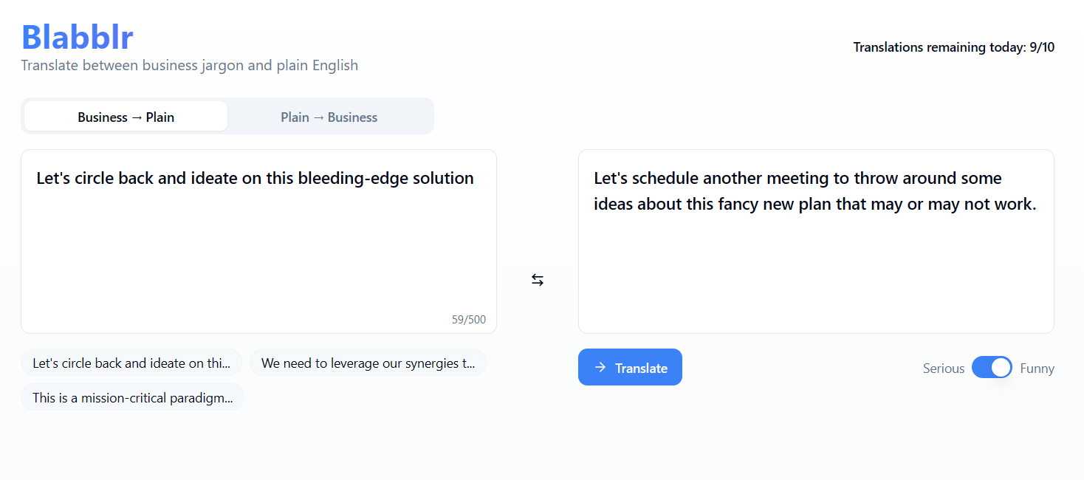Click the tagline under the Blabblr title

[189, 65]
